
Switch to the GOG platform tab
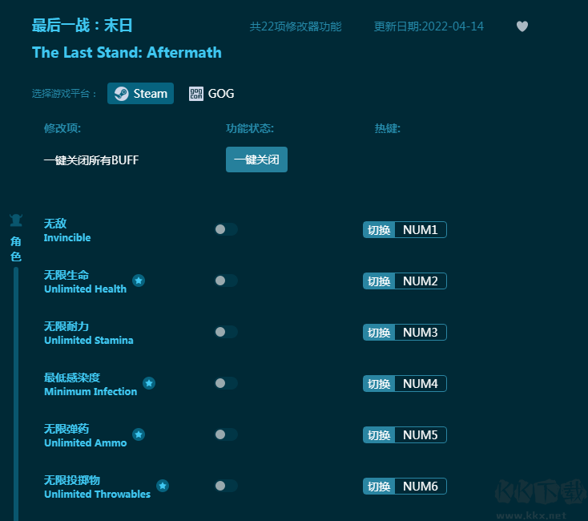tap(211, 94)
